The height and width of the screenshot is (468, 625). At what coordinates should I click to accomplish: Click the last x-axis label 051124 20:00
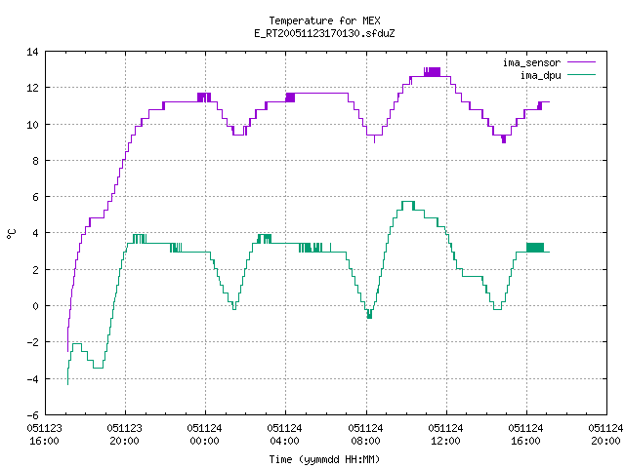605,435
